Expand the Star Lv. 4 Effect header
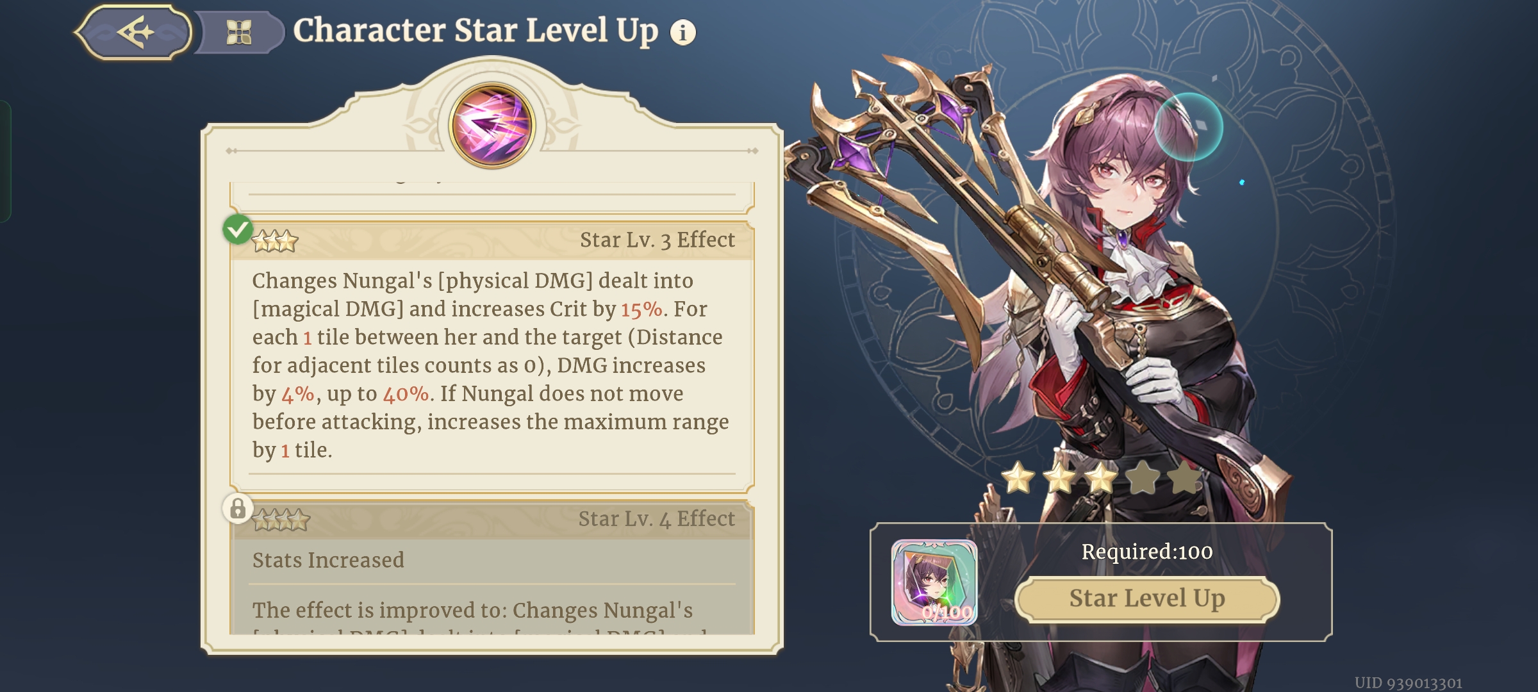 pyautogui.click(x=492, y=519)
